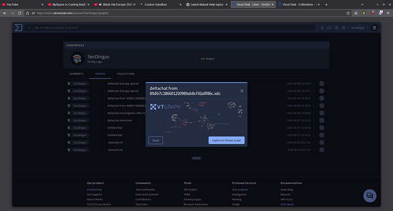Screen dimensions: 393x211
Task: Open graph icon for row dated 14:29:04
Action: (x=322, y=84)
